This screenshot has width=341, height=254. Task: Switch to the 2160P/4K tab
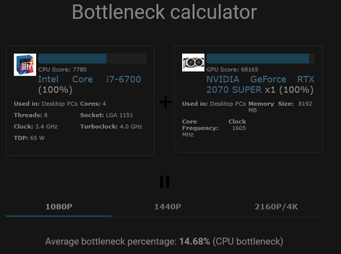pos(276,207)
